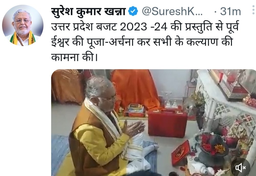Click the blue verified badge

click(133, 11)
